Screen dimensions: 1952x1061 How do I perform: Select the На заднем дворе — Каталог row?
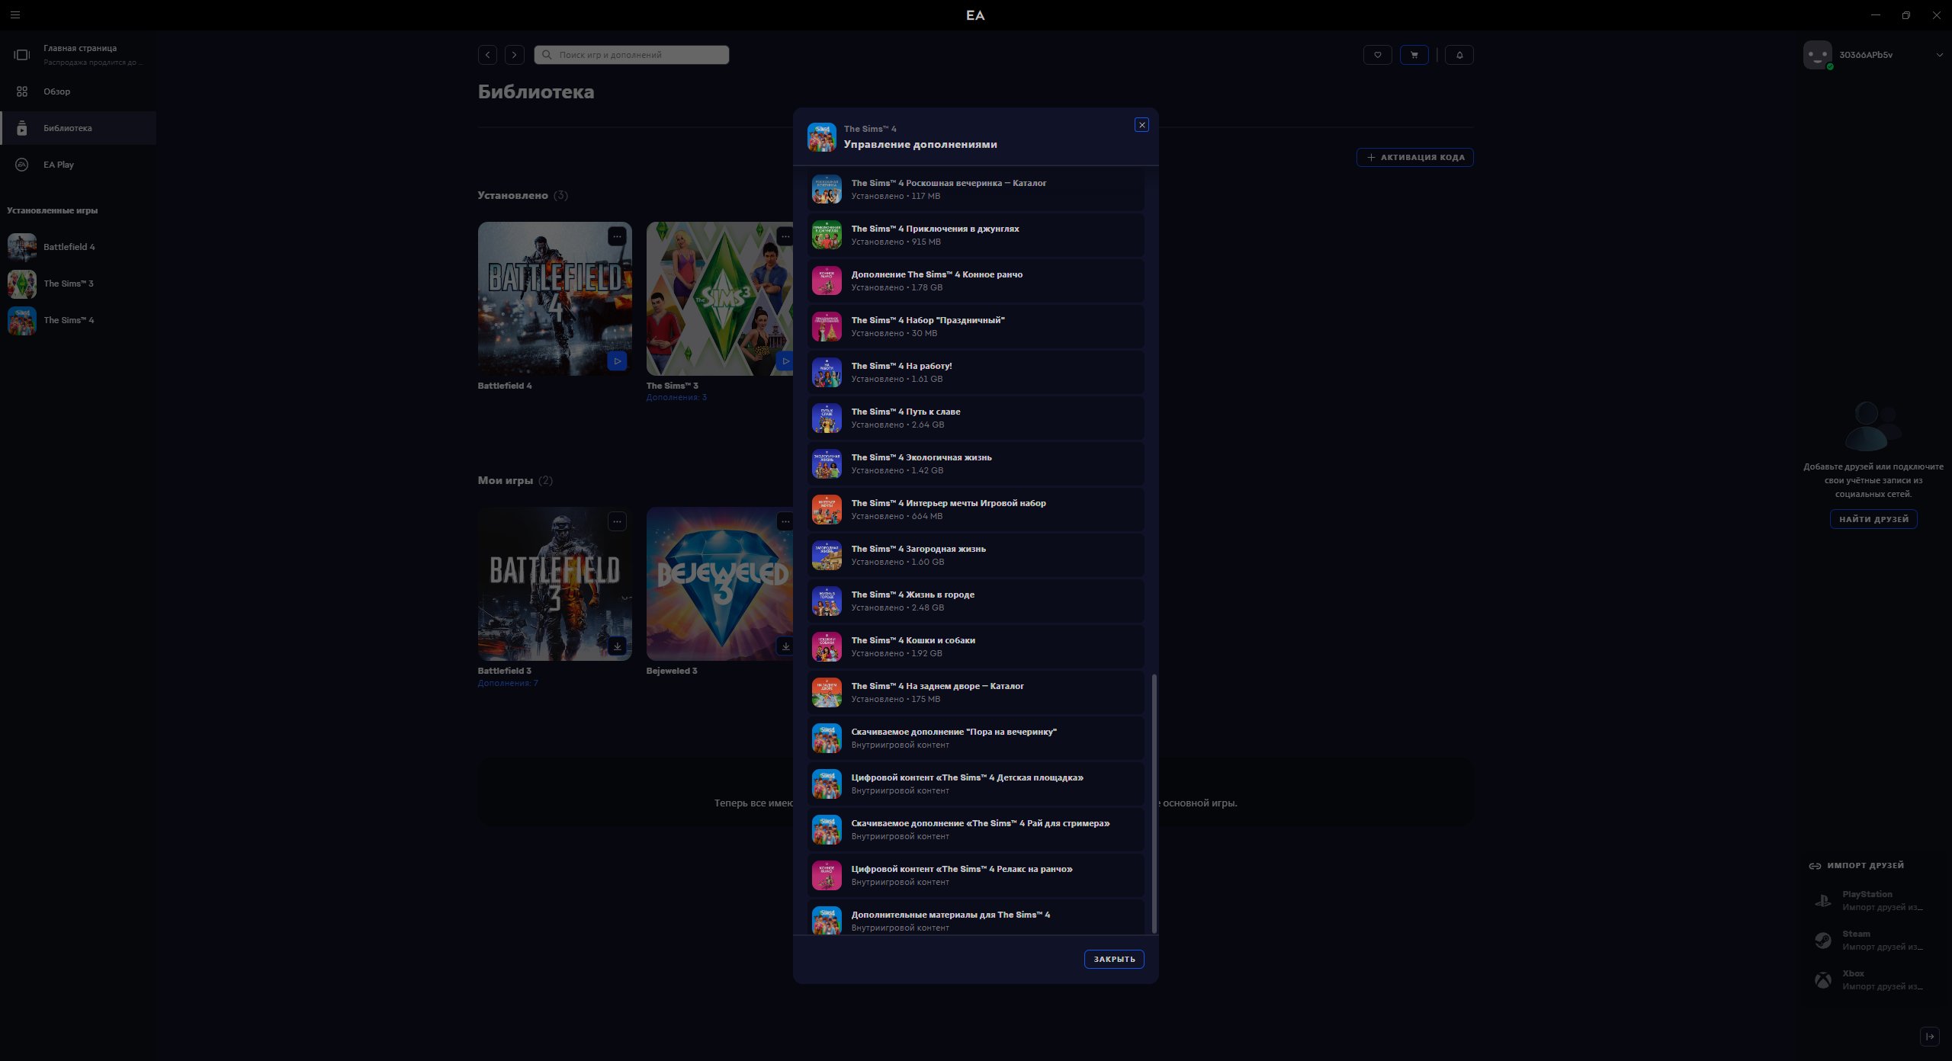(976, 692)
